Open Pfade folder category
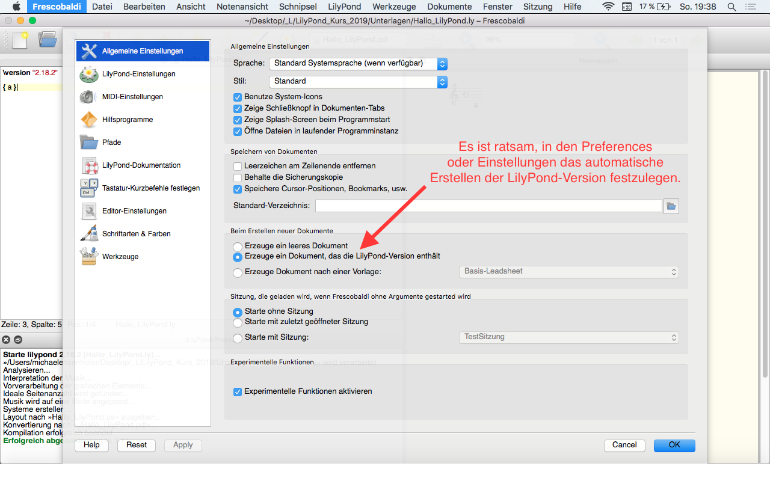The image size is (770, 481). click(143, 142)
